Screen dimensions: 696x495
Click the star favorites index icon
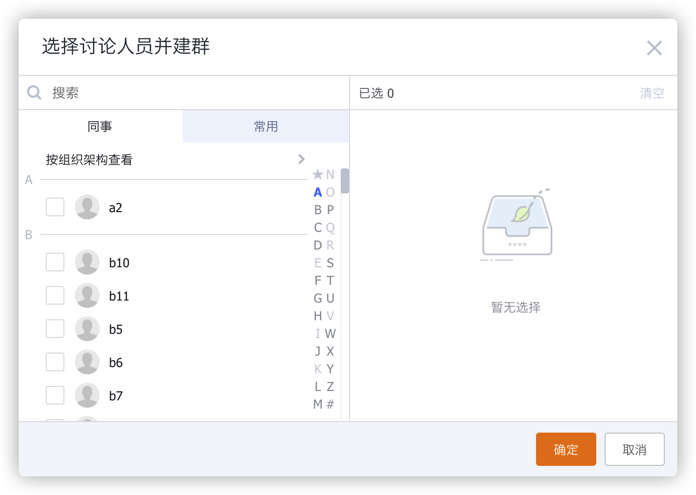[x=317, y=175]
